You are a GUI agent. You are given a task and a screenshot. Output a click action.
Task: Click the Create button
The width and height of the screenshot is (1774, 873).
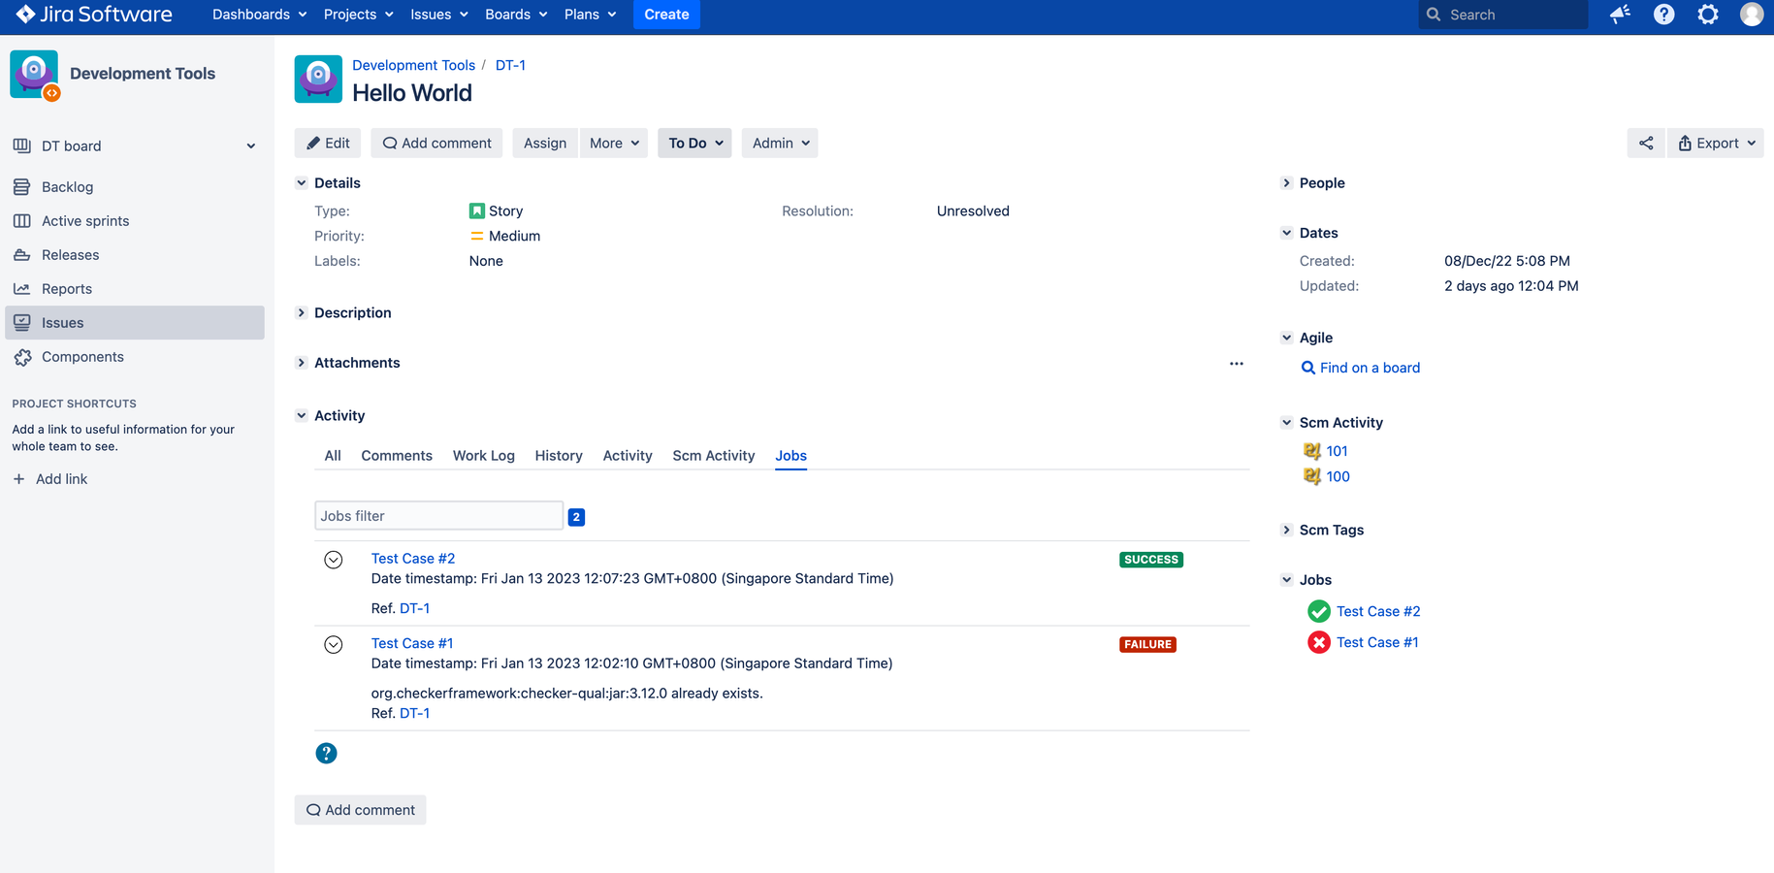pyautogui.click(x=666, y=15)
